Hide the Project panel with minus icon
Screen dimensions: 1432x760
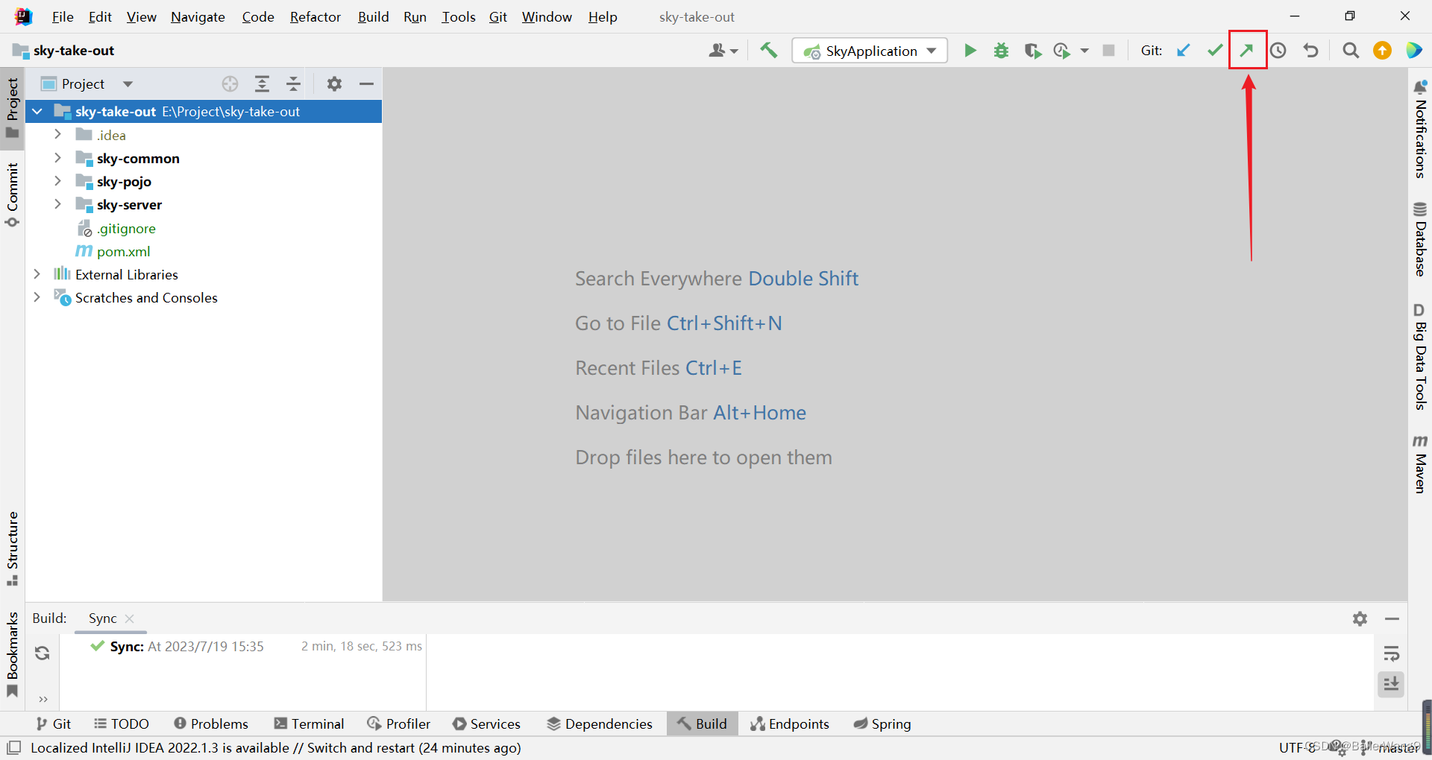[x=366, y=83]
